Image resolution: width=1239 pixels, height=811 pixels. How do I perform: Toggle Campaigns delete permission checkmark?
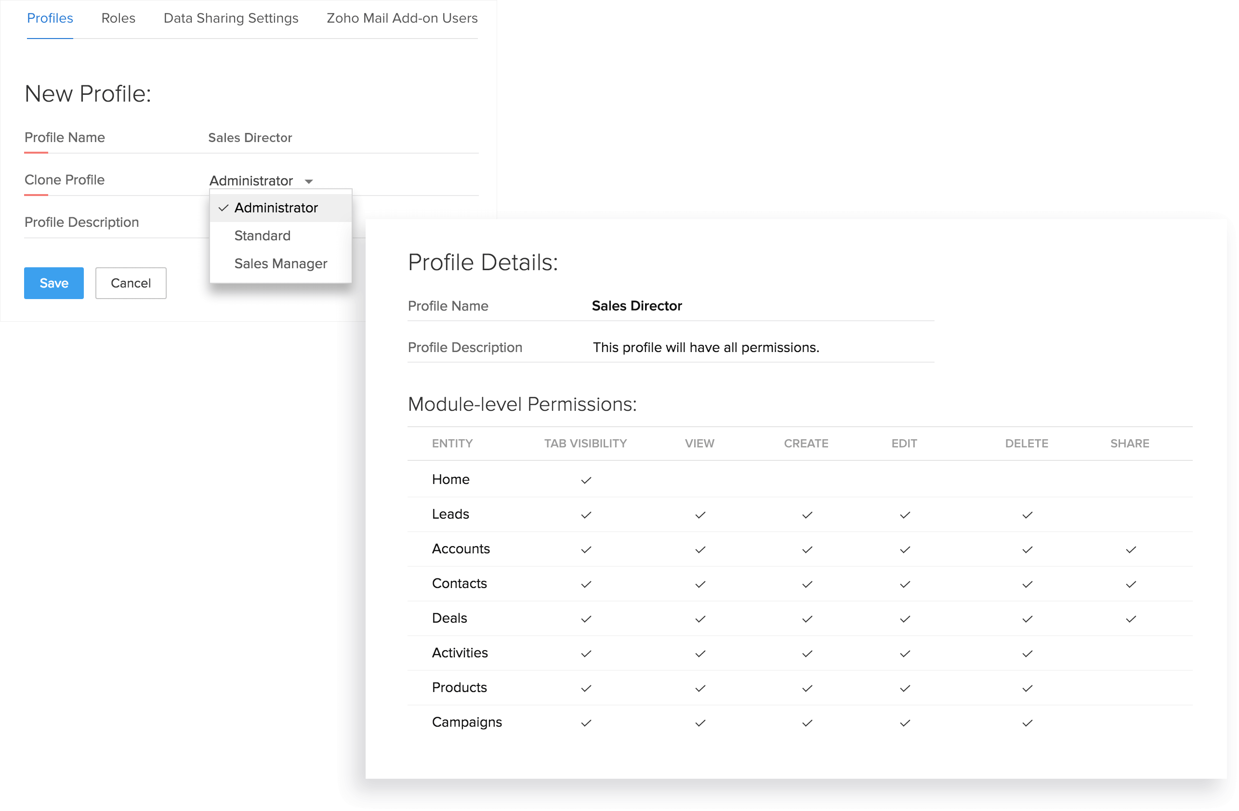tap(1027, 723)
